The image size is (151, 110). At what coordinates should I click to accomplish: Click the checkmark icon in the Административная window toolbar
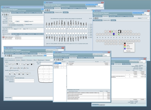[x=8, y=15]
